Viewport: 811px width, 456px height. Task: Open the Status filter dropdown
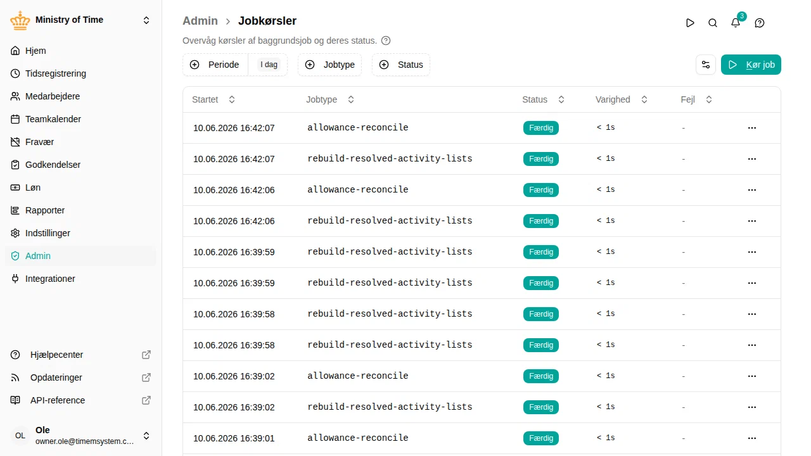click(401, 65)
